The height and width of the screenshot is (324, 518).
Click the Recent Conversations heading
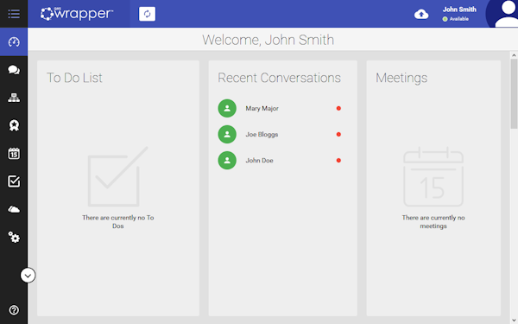[279, 78]
